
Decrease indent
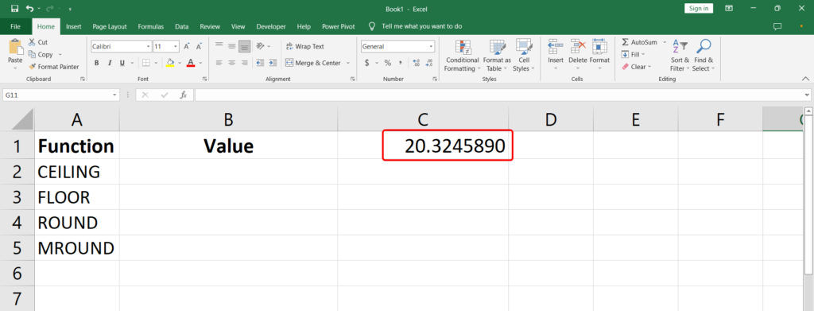click(x=259, y=63)
